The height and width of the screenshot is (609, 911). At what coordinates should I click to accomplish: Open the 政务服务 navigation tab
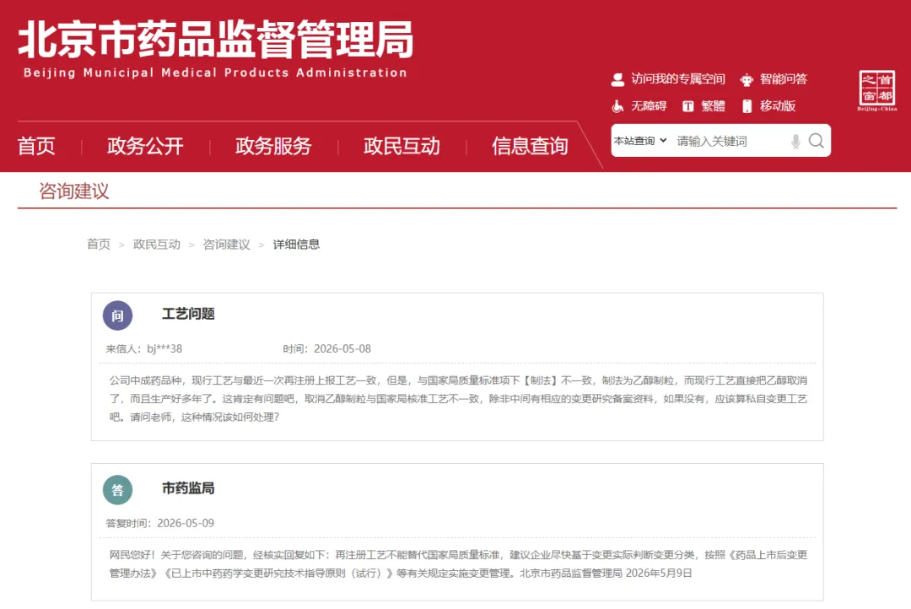[273, 146]
